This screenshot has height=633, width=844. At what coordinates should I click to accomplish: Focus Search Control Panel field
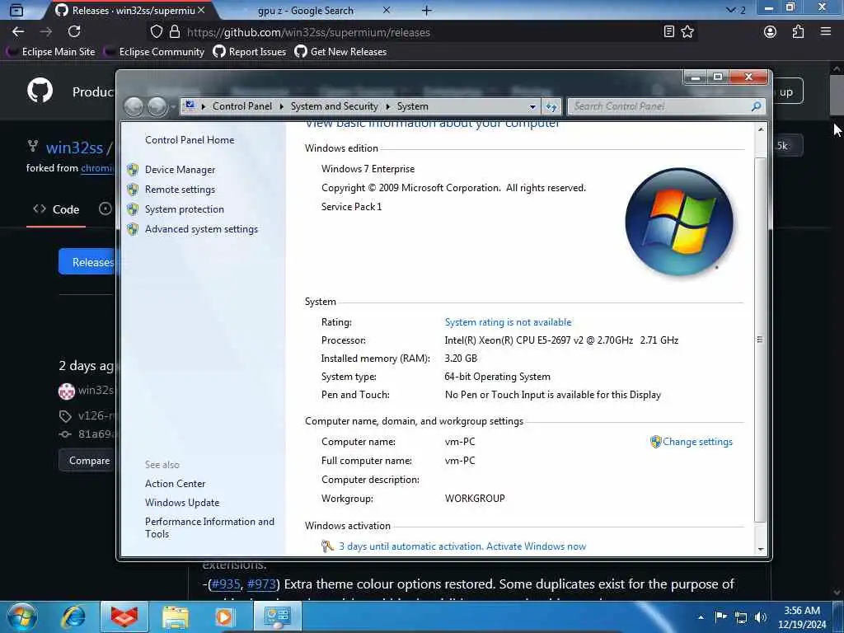pyautogui.click(x=666, y=106)
